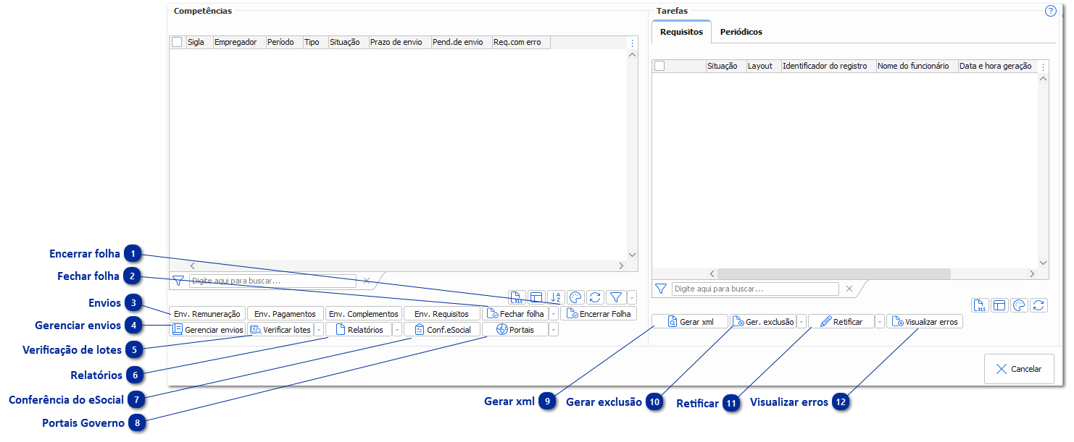Click funnel icon beside Competências search box
Image resolution: width=1074 pixels, height=442 pixels.
(178, 281)
